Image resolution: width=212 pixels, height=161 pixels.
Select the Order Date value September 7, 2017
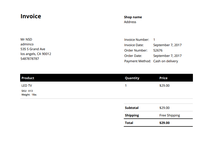pyautogui.click(x=167, y=56)
